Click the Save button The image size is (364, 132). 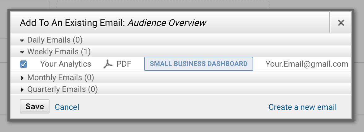35,106
